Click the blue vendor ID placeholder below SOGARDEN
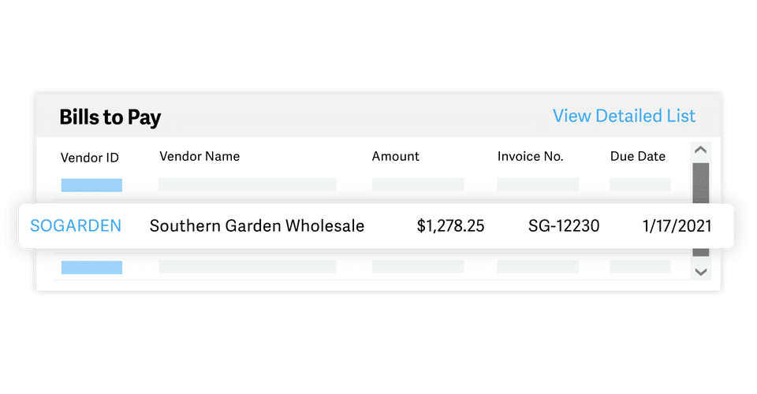This screenshot has width=757, height=394. point(91,267)
